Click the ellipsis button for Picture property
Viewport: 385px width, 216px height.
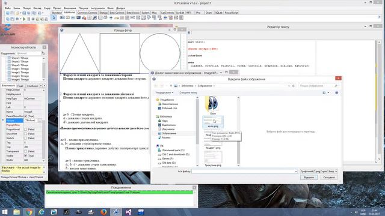point(40,121)
